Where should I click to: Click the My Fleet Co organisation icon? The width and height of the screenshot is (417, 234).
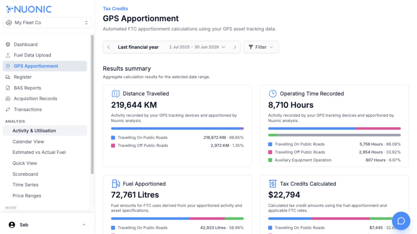tap(9, 23)
